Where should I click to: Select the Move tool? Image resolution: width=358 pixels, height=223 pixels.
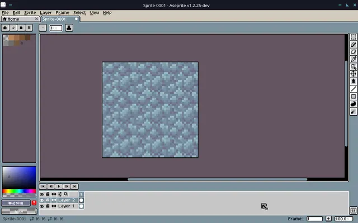[x=354, y=74]
